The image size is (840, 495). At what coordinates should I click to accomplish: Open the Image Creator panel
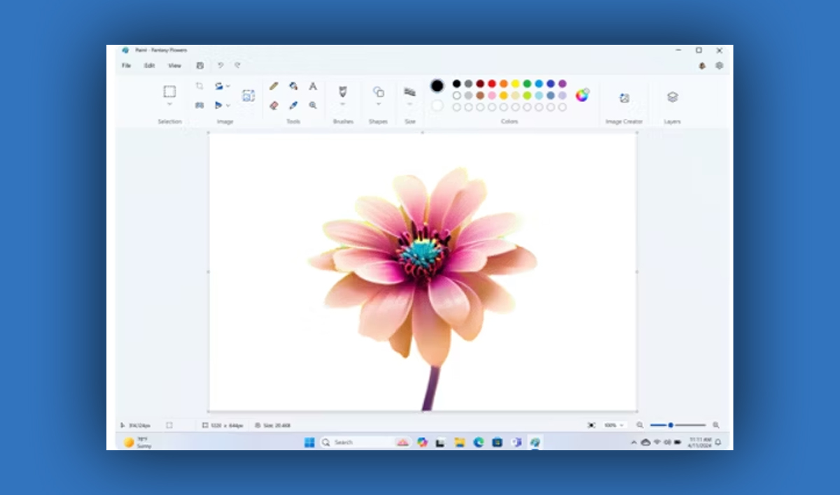pyautogui.click(x=624, y=98)
